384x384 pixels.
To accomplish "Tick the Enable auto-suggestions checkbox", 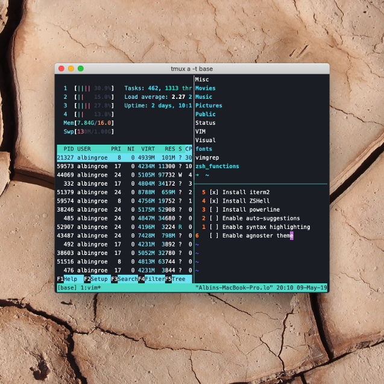I will point(213,218).
